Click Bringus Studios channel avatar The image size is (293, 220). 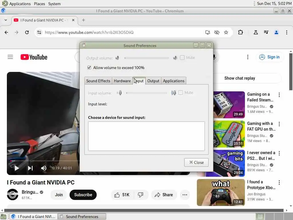click(x=13, y=195)
